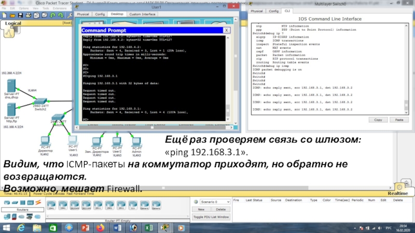This screenshot has width=415, height=233.
Task: Select the Hubs device category icon
Action: [x=22, y=202]
